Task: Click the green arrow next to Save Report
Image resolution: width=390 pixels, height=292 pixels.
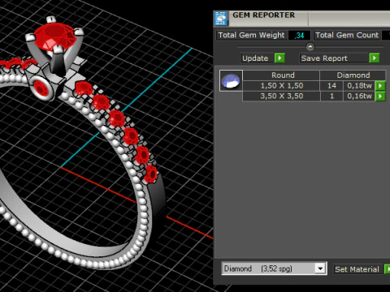Action: pos(375,58)
